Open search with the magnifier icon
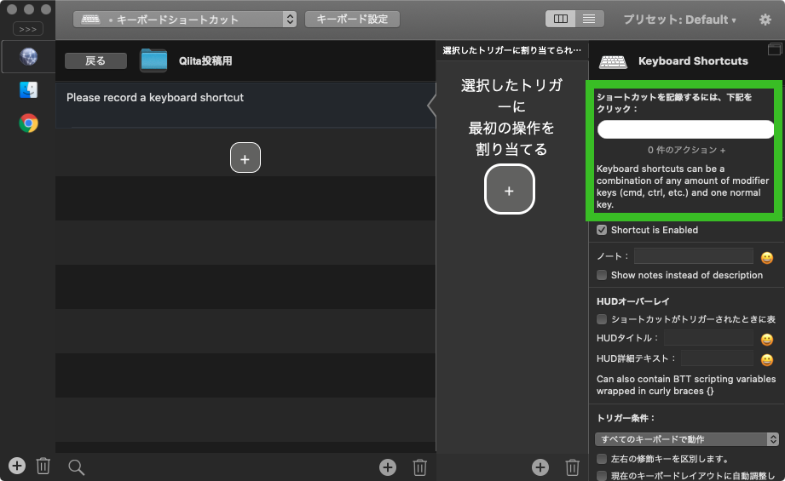Image resolution: width=785 pixels, height=481 pixels. pos(76,467)
